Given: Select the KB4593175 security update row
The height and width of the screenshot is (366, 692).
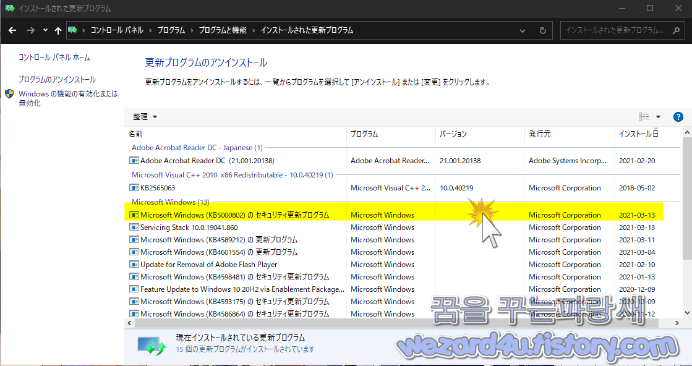Looking at the screenshot, I should pos(394,302).
